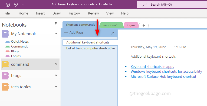Open the View ribbon tab
The height and width of the screenshot is (106, 207).
point(110,13)
